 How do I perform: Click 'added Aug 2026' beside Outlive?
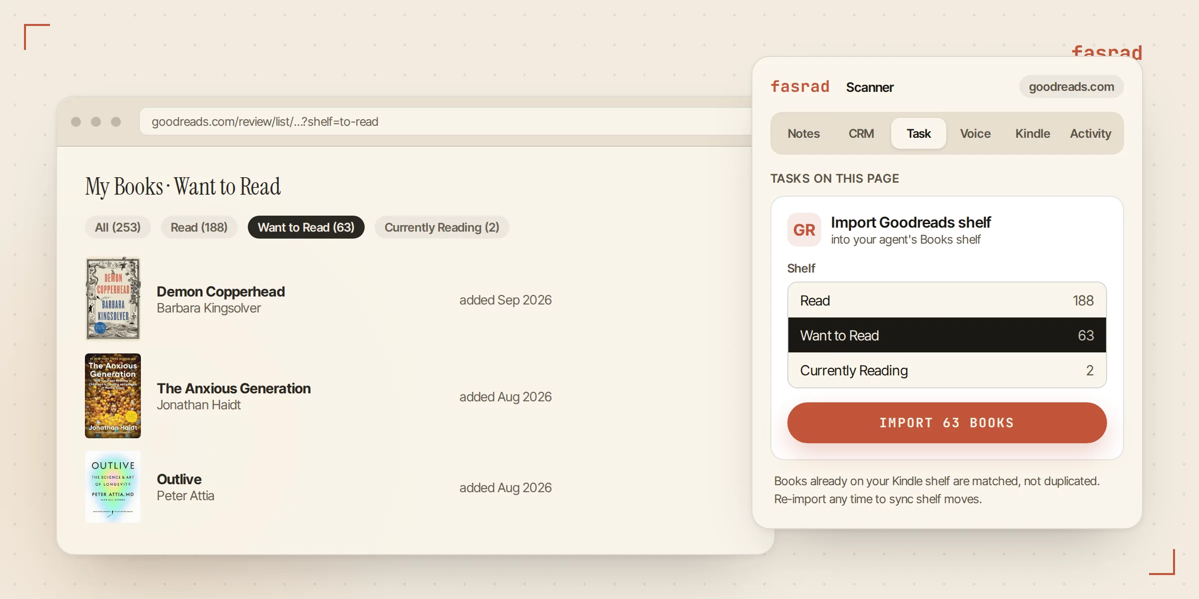pyautogui.click(x=506, y=488)
